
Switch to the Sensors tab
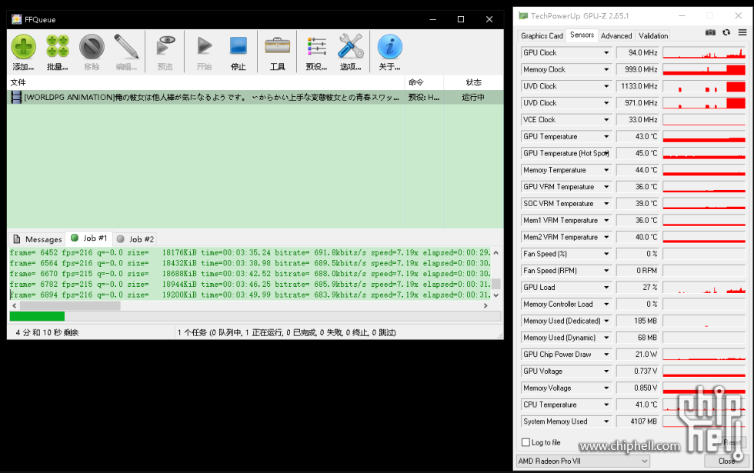coord(582,35)
